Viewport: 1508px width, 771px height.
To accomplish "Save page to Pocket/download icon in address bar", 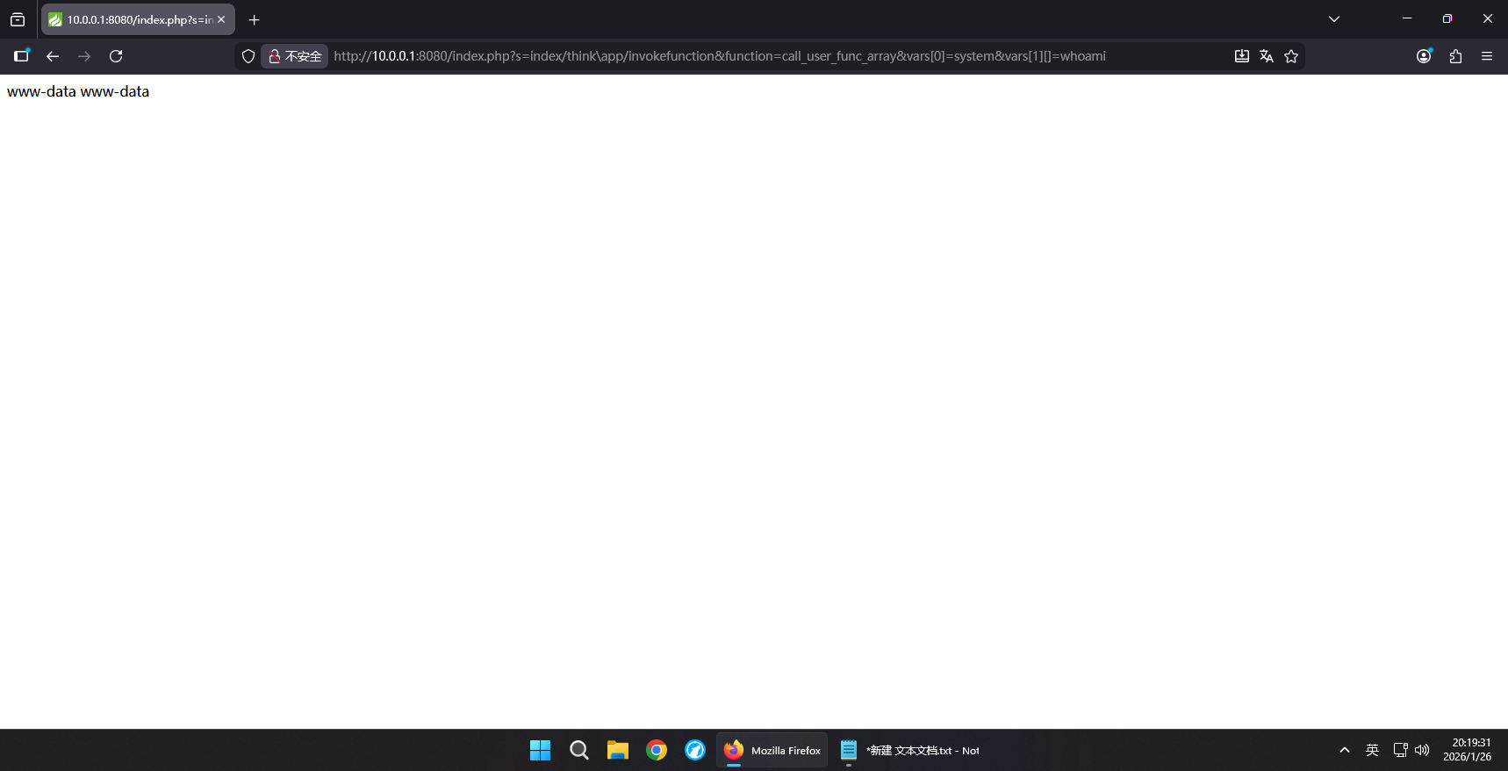I will (1242, 56).
